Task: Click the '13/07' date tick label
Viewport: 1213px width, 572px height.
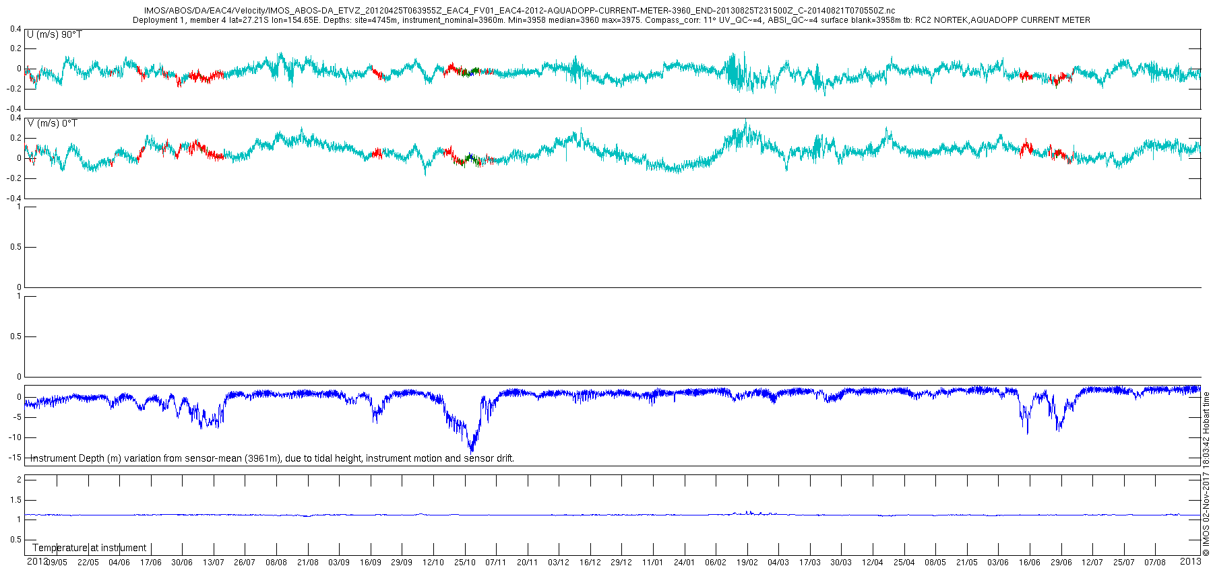Action: tap(214, 563)
